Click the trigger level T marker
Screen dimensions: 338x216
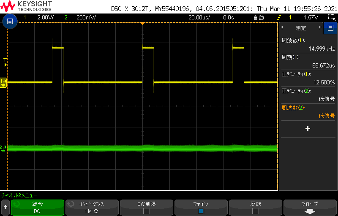point(5,60)
